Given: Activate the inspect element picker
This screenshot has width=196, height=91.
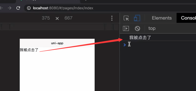Looking at the screenshot, I should point(126,18).
